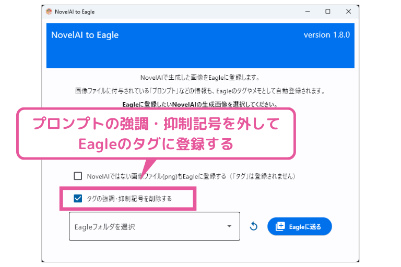Open the Eagleフォルダを選択 dropdown
This screenshot has height=267, width=401.
(155, 226)
